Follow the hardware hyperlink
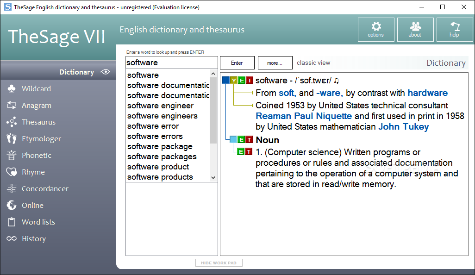Viewport: 475px width, 275px height. [427, 93]
